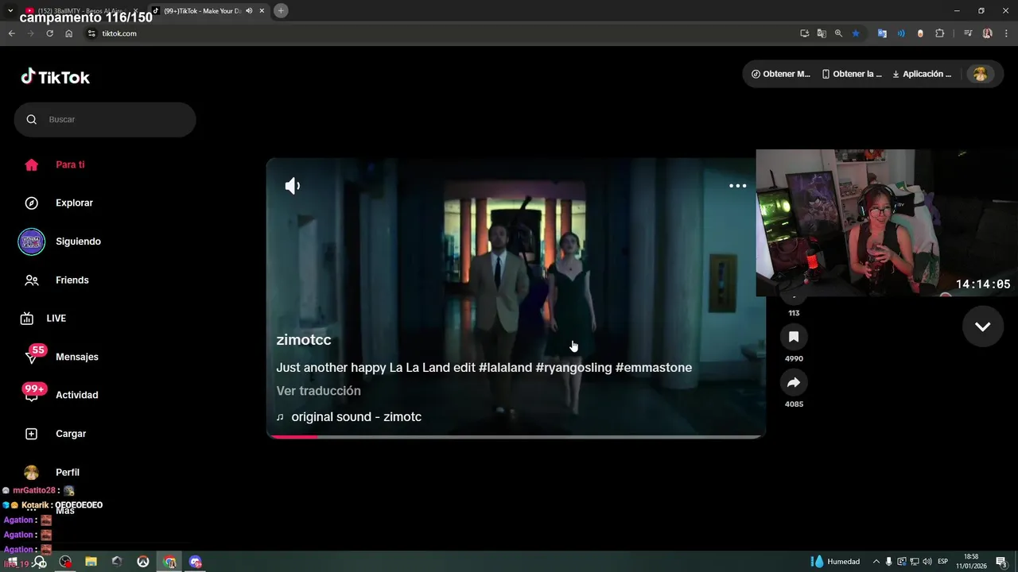Image resolution: width=1018 pixels, height=572 pixels.
Task: Open Mensajes with 55 unread
Action: pyautogui.click(x=76, y=357)
